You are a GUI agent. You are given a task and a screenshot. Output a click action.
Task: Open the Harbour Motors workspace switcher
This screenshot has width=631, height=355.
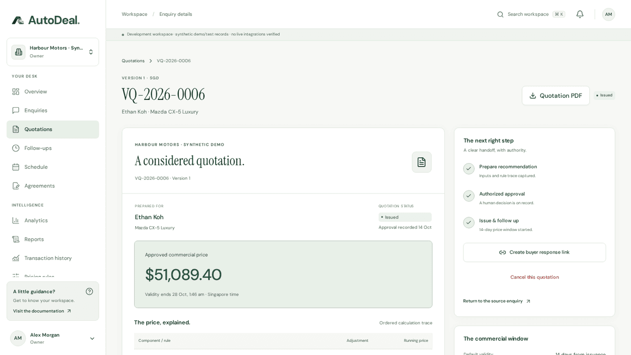click(53, 52)
